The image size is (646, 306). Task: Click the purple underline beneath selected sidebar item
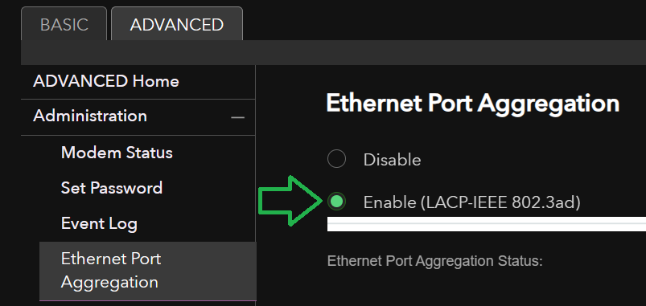[x=147, y=300]
